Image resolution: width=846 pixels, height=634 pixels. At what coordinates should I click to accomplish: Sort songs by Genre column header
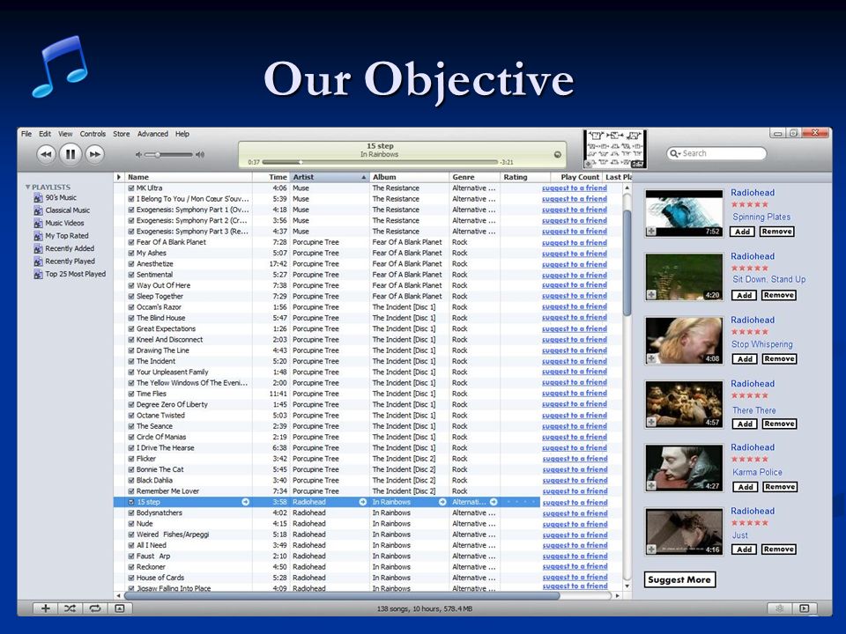click(475, 177)
